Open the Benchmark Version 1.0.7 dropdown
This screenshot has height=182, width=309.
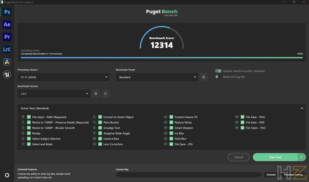[54, 94]
